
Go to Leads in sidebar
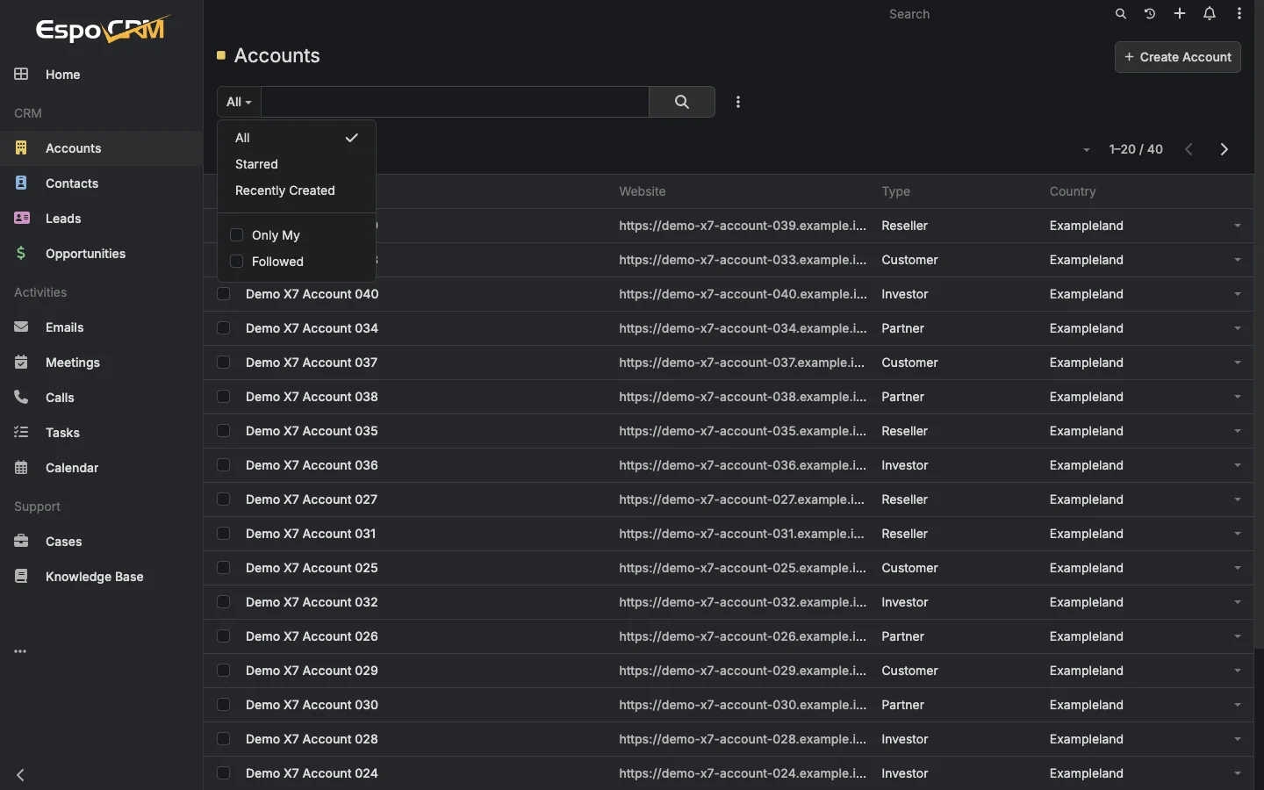click(x=62, y=219)
